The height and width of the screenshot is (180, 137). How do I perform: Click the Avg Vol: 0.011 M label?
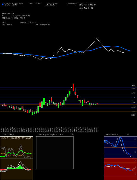87,5
